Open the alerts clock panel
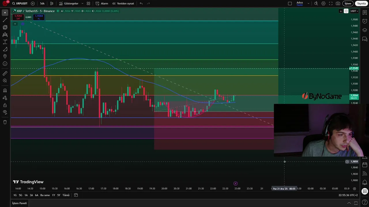 point(365,21)
